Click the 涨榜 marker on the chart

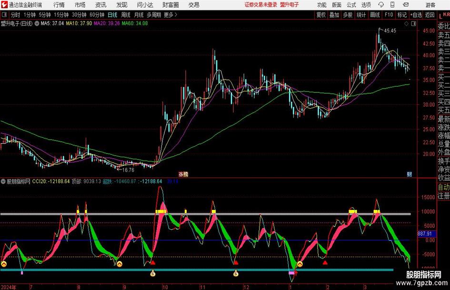point(183,174)
